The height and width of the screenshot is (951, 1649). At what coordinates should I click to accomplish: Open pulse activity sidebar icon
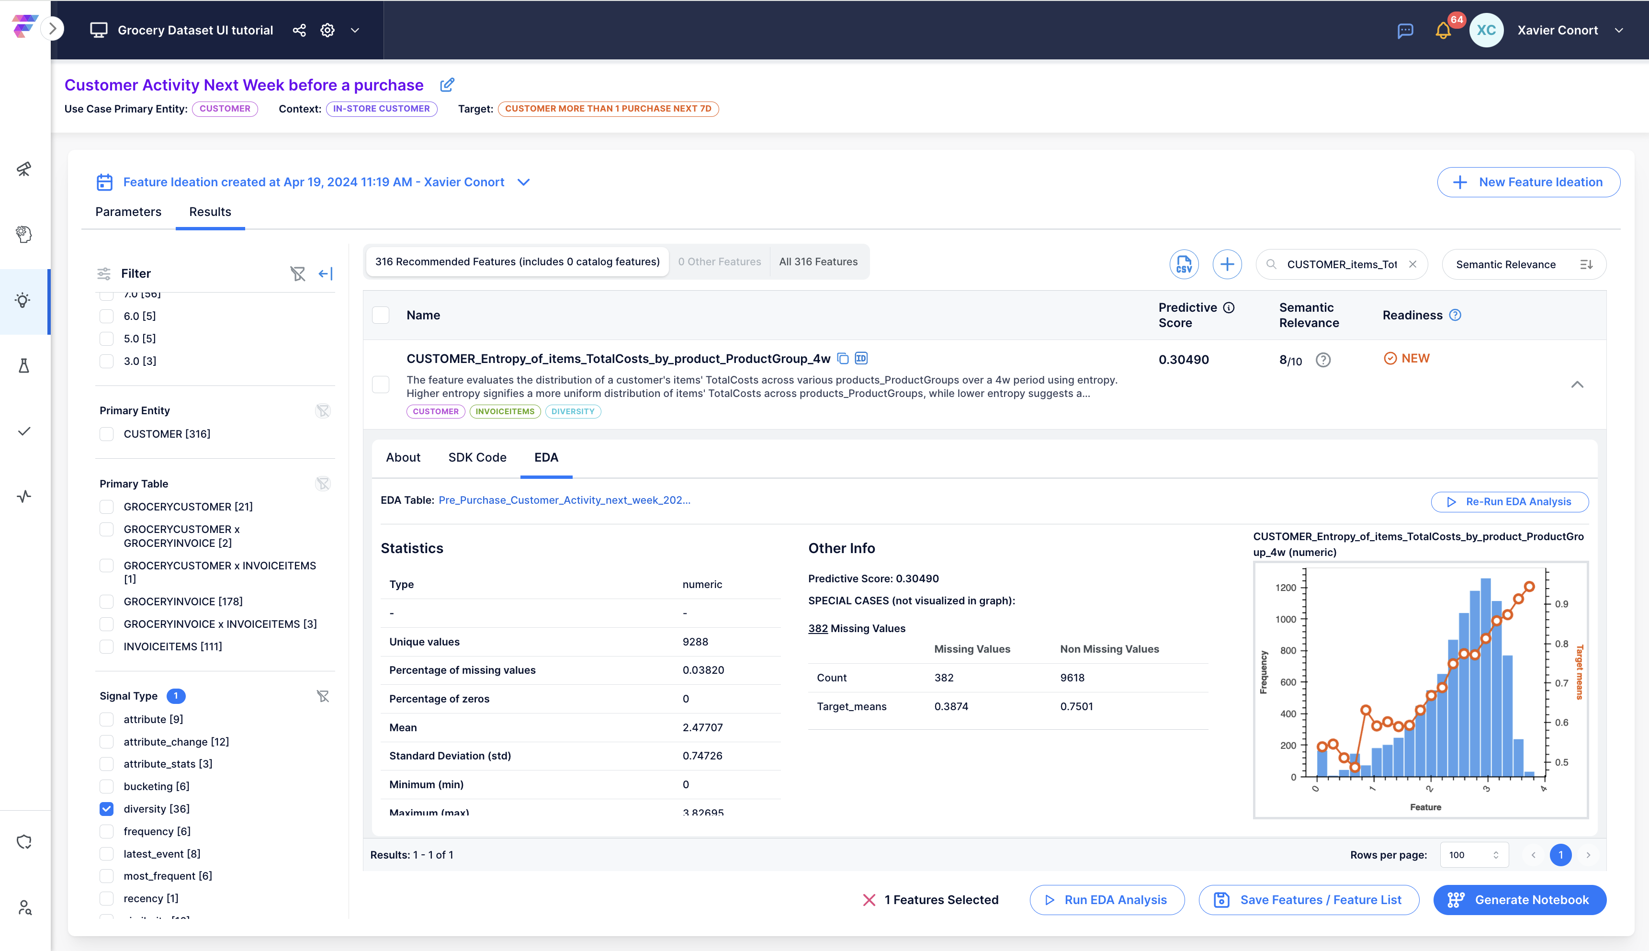(24, 497)
